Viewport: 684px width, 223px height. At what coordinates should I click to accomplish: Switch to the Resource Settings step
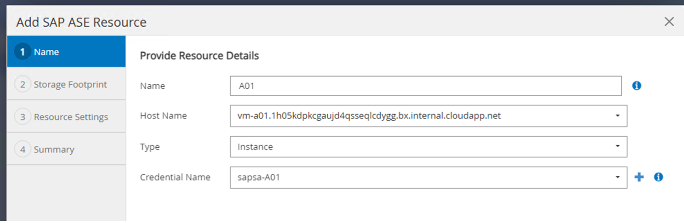(71, 117)
